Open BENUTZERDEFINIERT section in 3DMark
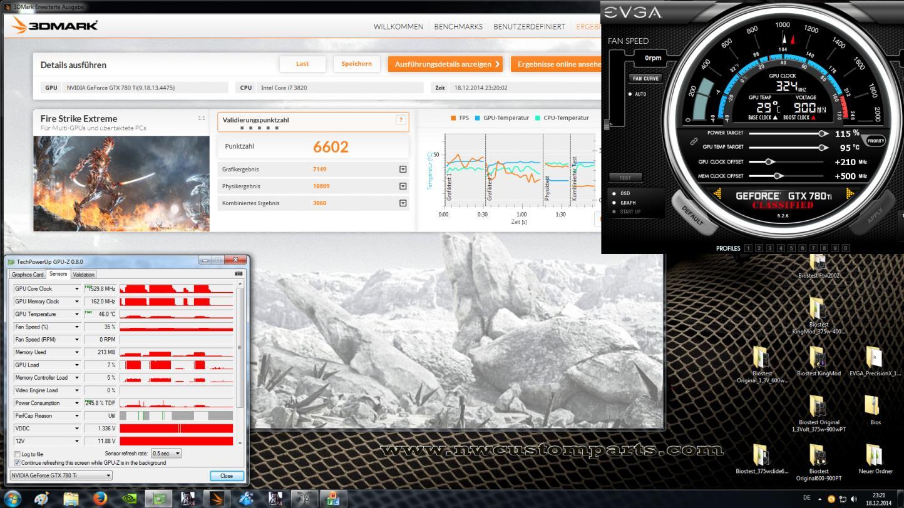The image size is (904, 508). point(529,27)
